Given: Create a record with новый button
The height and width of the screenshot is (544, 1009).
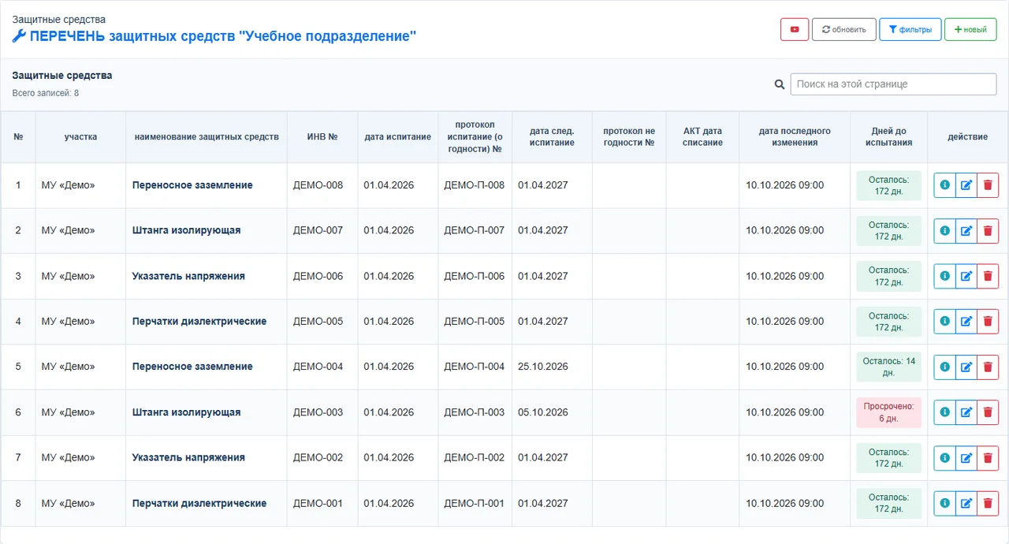Looking at the screenshot, I should (x=970, y=30).
